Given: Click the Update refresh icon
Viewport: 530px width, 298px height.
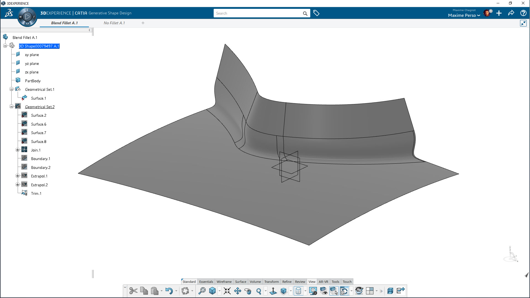Looking at the screenshot, I should pyautogui.click(x=185, y=291).
